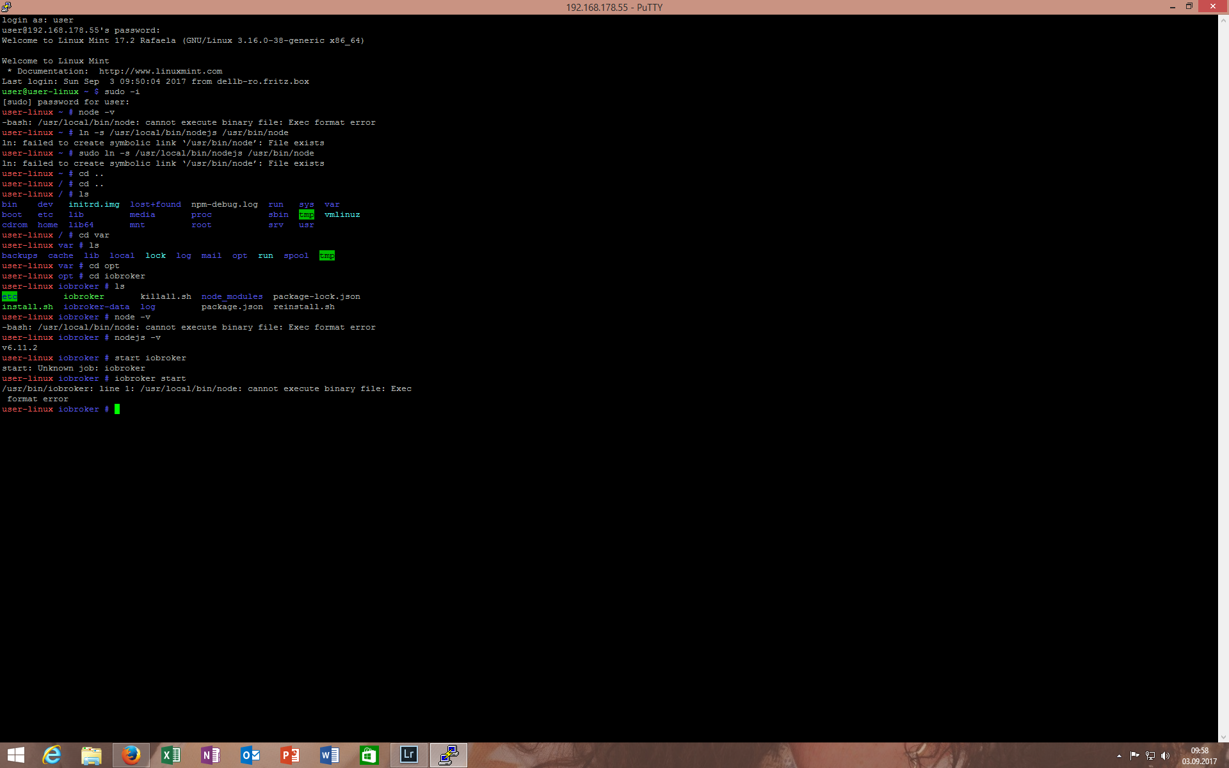Click 'iobroker-data' directory name

pos(97,307)
